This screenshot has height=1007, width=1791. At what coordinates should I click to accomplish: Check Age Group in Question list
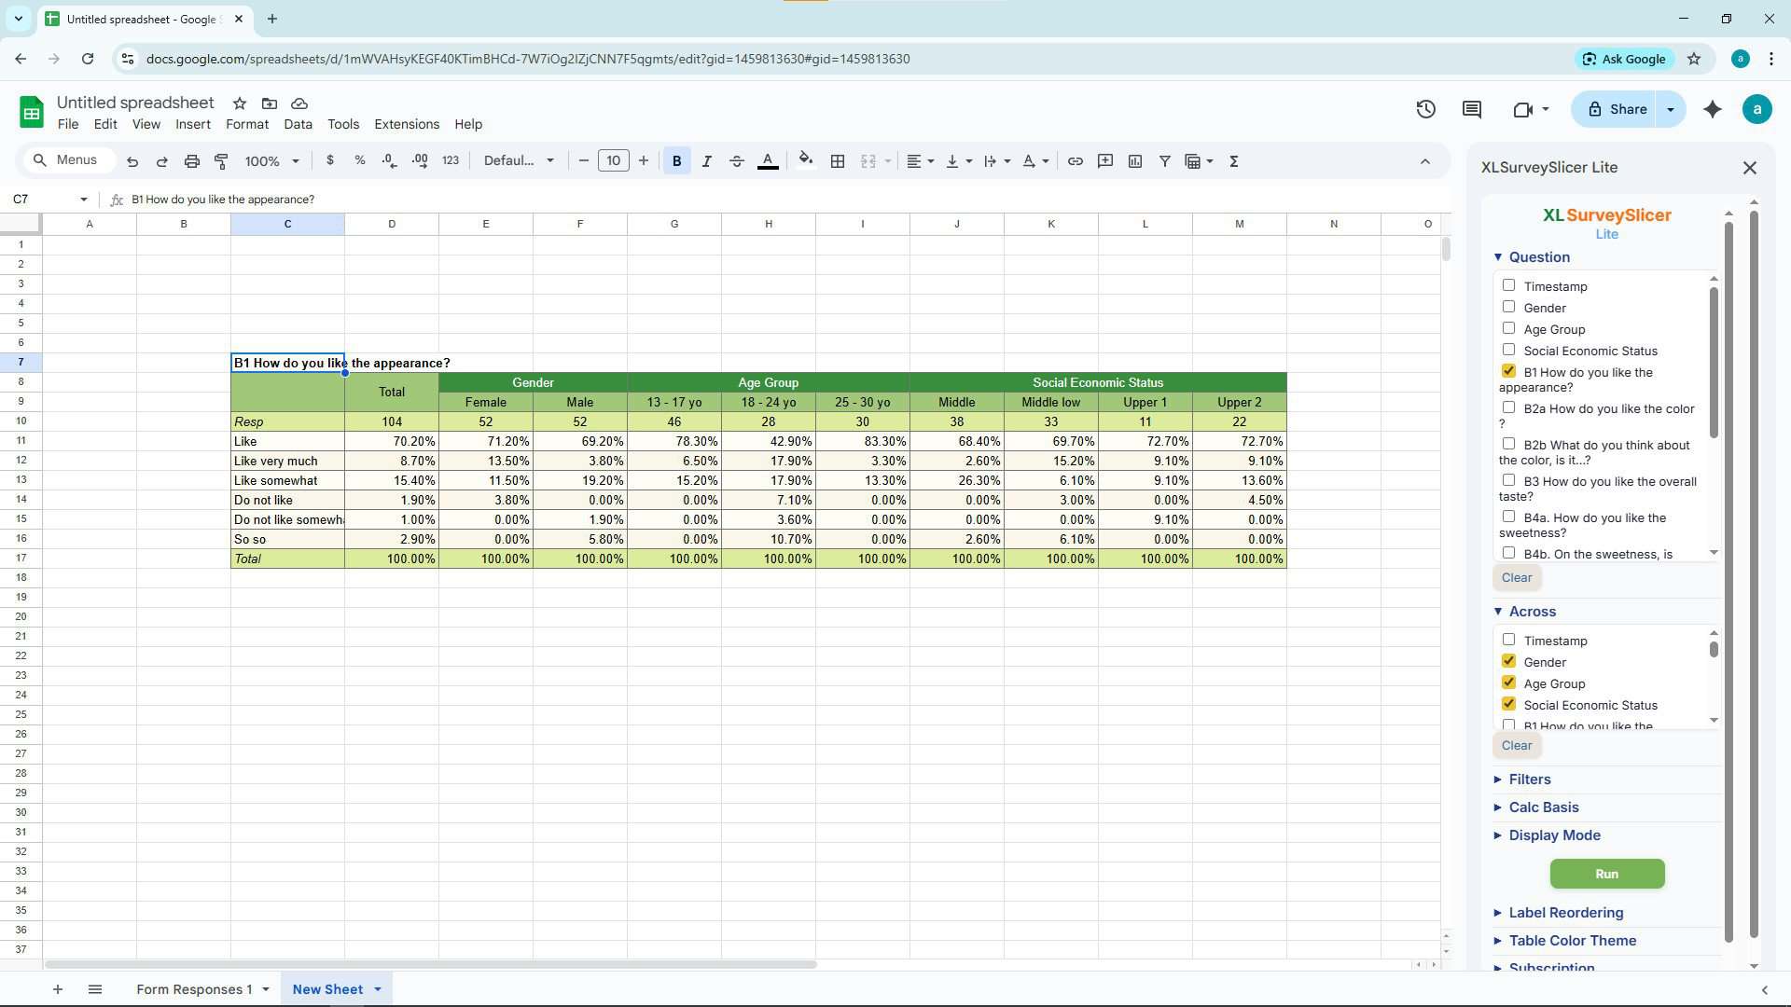coord(1508,328)
